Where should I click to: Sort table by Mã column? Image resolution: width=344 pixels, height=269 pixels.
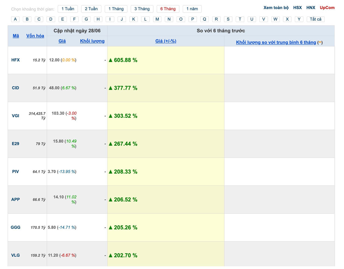coord(16,36)
